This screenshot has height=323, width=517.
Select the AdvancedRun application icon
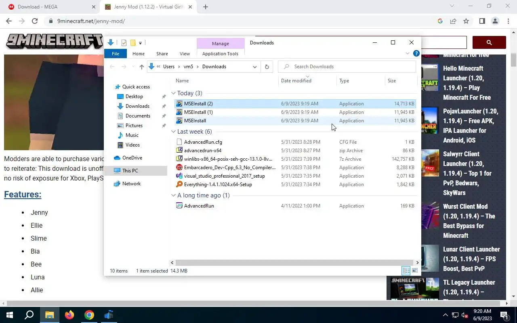[x=179, y=206]
